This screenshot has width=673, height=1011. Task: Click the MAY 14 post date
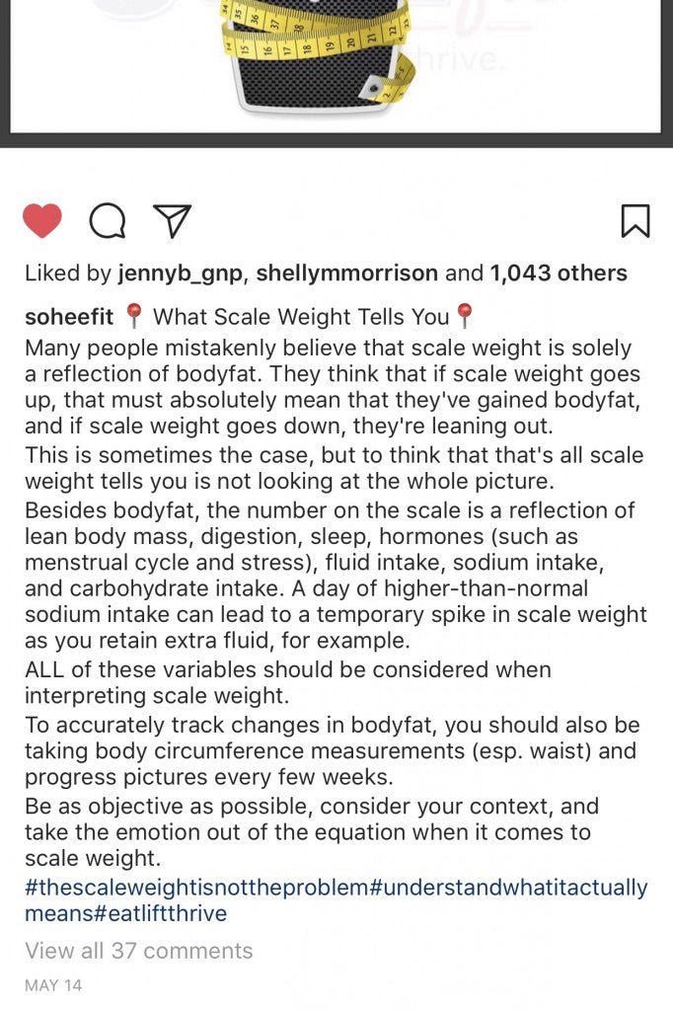53,985
